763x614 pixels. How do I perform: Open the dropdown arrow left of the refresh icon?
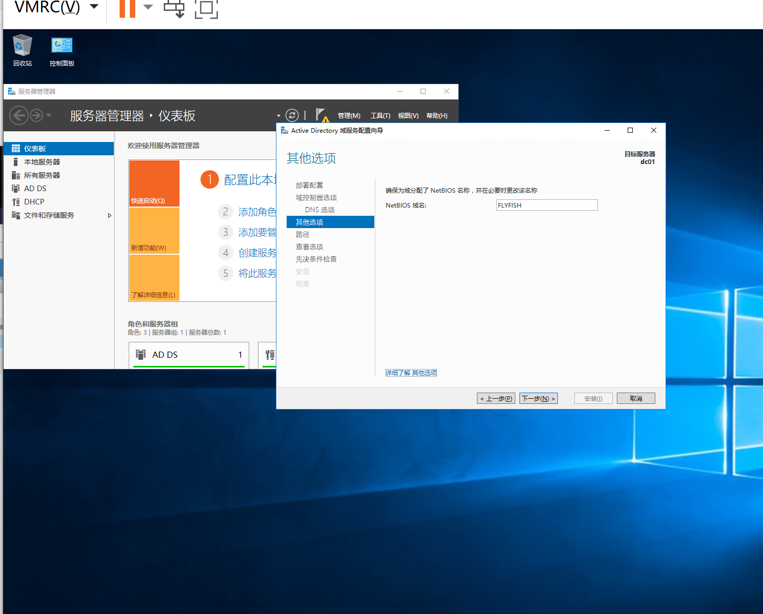(x=278, y=116)
